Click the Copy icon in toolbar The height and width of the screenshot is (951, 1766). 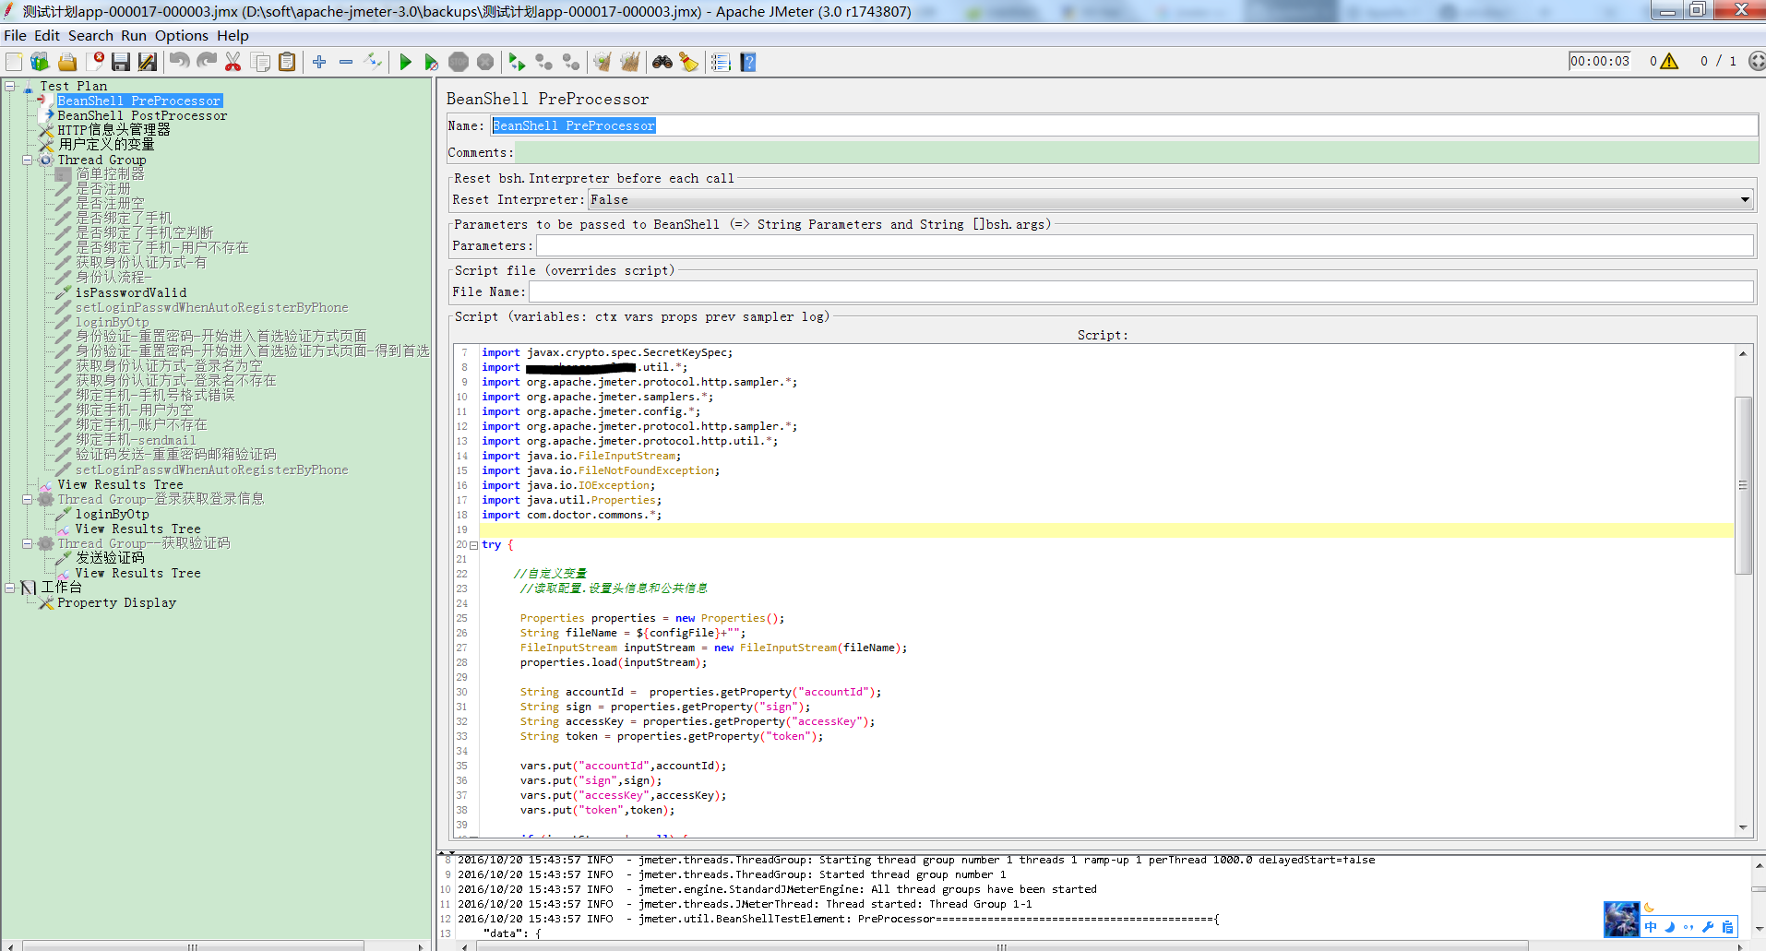[x=261, y=62]
